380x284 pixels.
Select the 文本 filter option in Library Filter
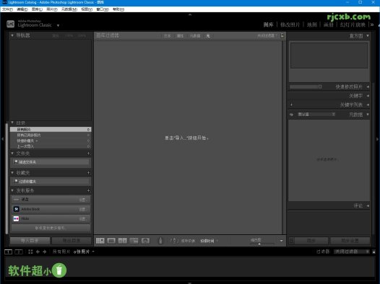click(x=167, y=36)
